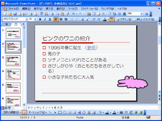Expand the Undo history dropdown arrow
162x121 pixels.
[x=77, y=14]
